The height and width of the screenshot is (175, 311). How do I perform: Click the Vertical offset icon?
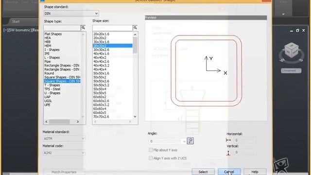pos(228,153)
